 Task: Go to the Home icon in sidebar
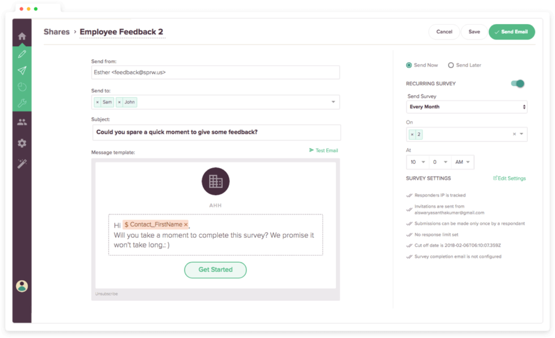[x=22, y=36]
